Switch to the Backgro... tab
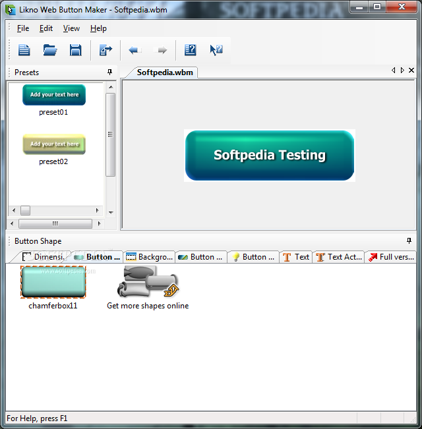Viewport: 422px width, 429px height. pos(150,257)
